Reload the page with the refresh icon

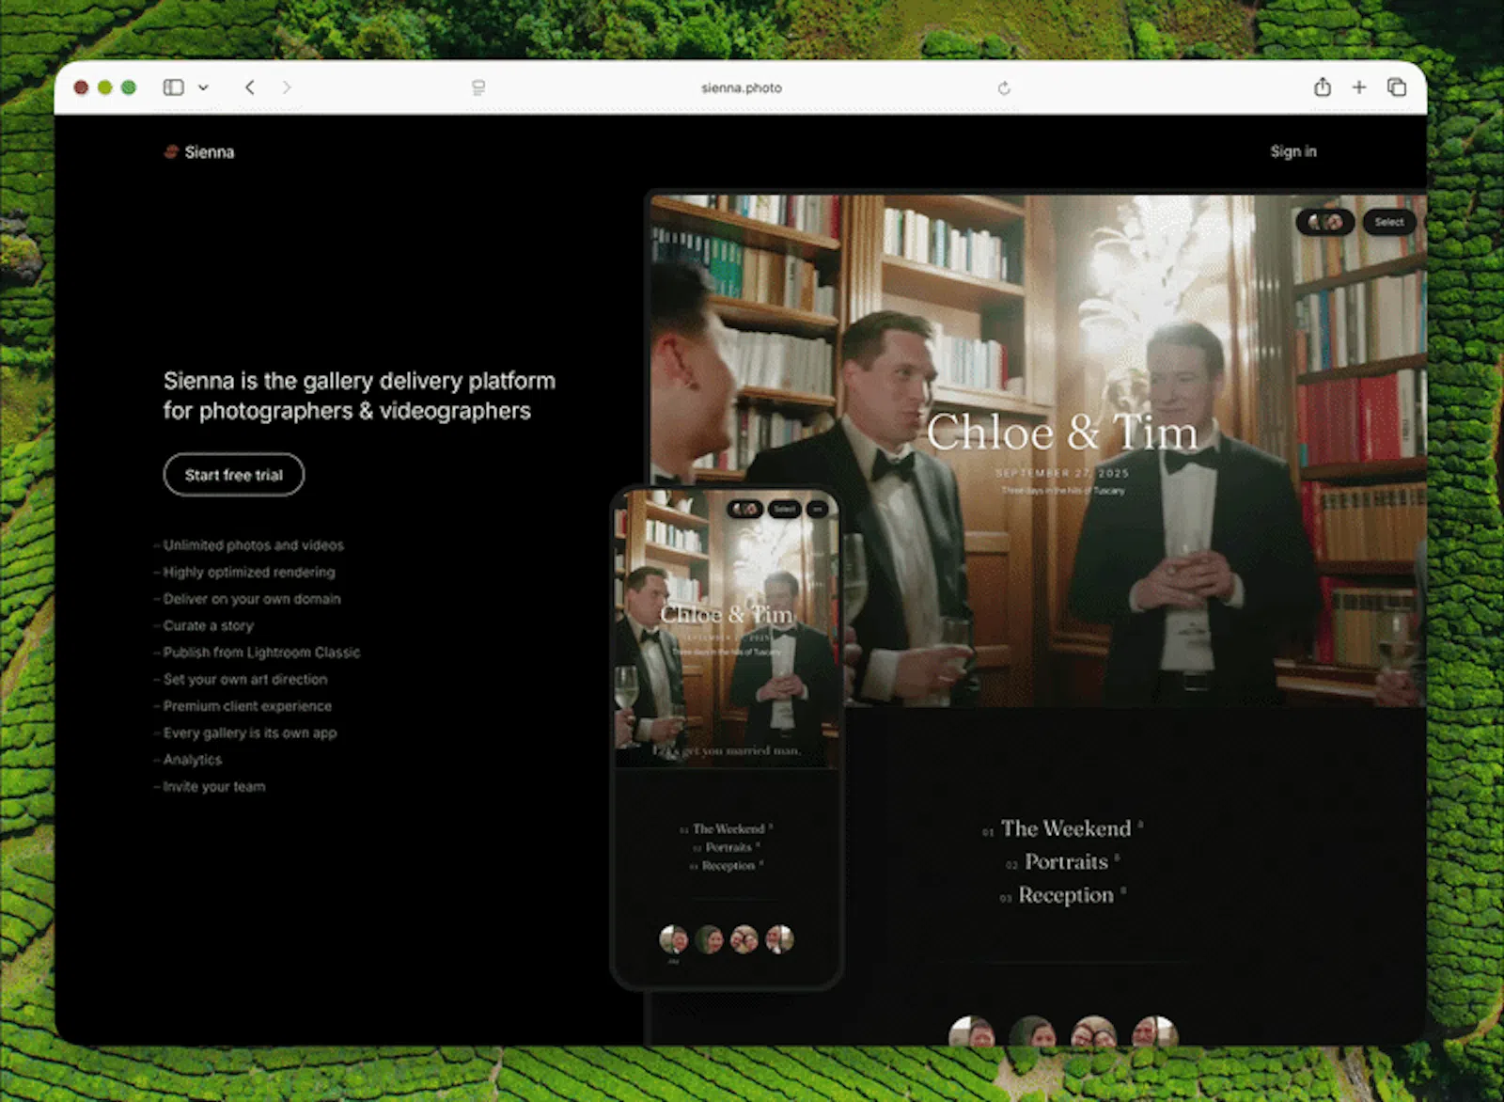click(x=1004, y=87)
